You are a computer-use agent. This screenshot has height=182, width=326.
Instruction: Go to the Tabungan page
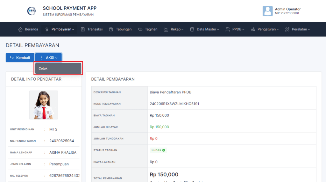124,29
